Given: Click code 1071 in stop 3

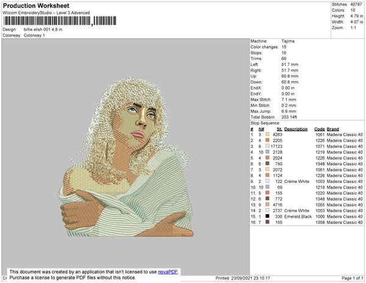Looking at the screenshot, I should (x=320, y=146).
